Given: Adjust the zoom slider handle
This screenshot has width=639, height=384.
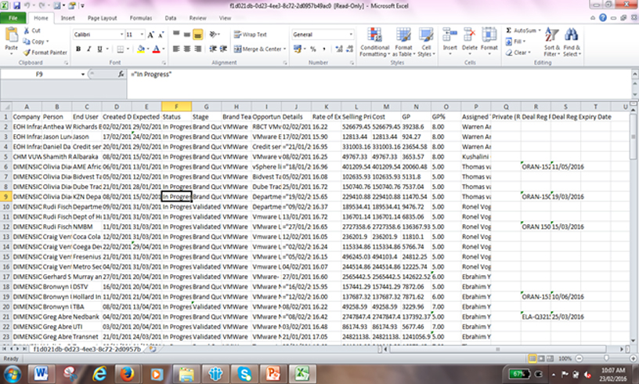Looking at the screenshot, I should [x=606, y=358].
